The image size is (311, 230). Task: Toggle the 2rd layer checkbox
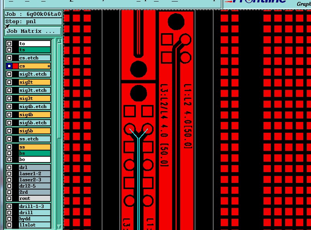coord(9,192)
